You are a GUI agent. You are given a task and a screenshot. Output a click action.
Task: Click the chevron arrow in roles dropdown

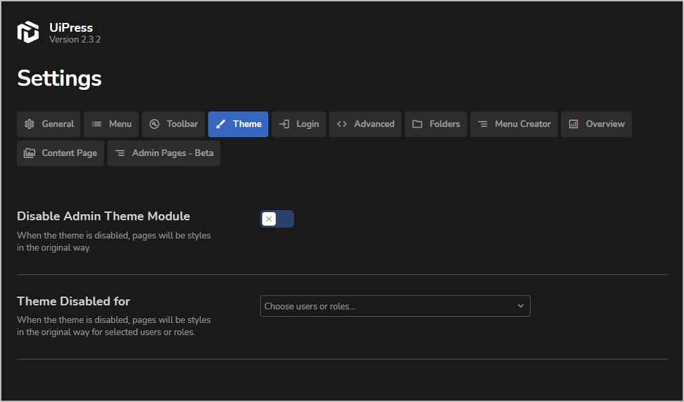pyautogui.click(x=520, y=306)
